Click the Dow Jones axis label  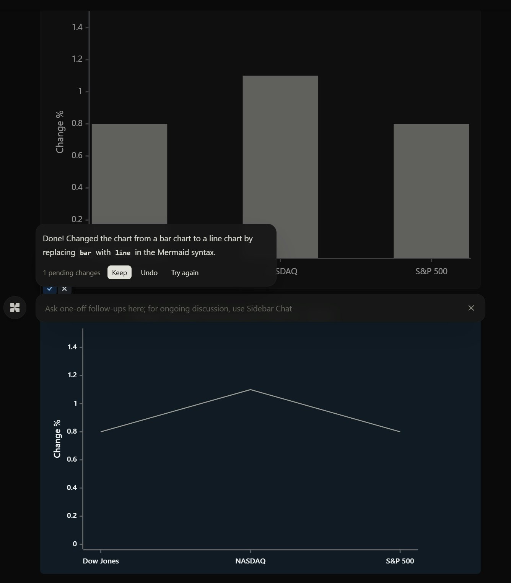pos(101,561)
